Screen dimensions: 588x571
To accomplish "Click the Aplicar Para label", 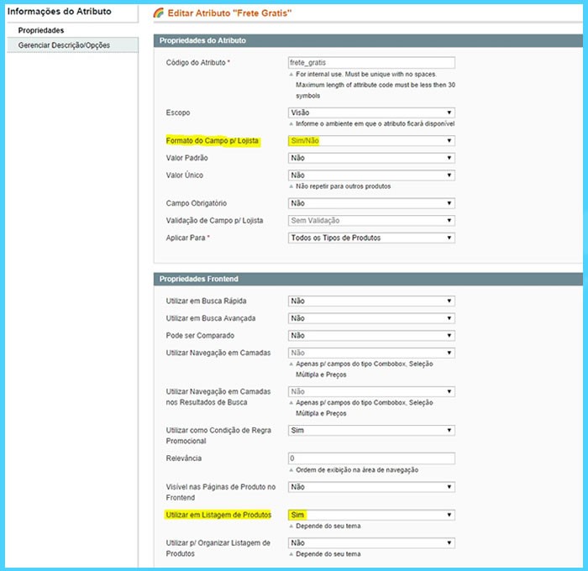I will click(187, 238).
